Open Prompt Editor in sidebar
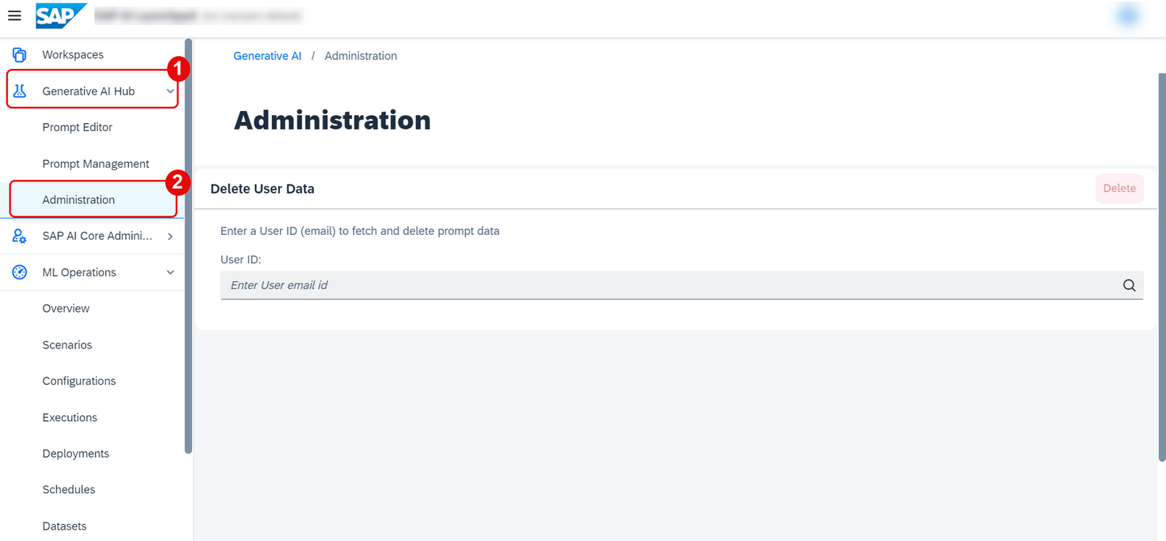The width and height of the screenshot is (1166, 541). [78, 127]
